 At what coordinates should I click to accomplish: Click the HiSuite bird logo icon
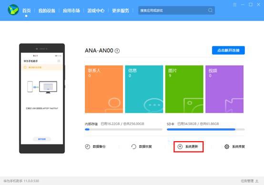[x=13, y=10]
